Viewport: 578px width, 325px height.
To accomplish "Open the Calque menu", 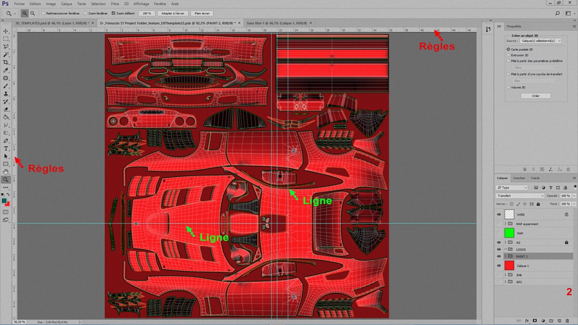I will 66,4.
